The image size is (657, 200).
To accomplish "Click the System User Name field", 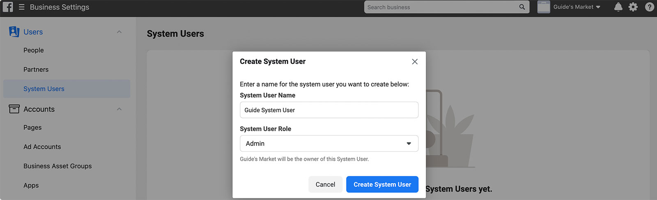I will (x=329, y=110).
